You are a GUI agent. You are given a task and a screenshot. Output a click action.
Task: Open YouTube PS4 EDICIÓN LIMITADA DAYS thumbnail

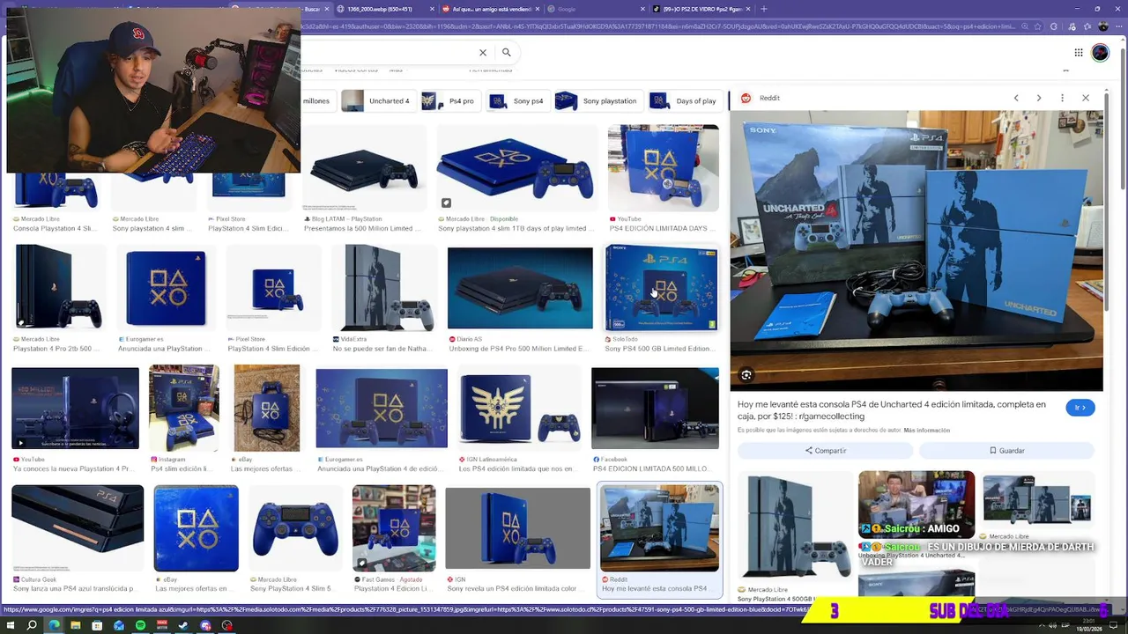point(663,168)
